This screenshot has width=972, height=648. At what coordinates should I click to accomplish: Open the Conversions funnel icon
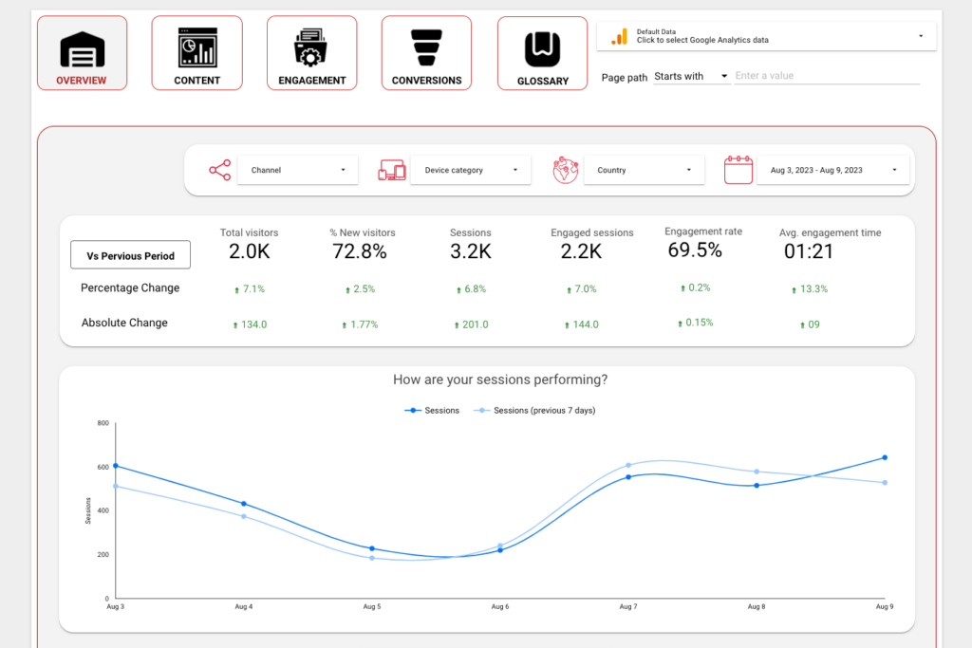click(426, 46)
